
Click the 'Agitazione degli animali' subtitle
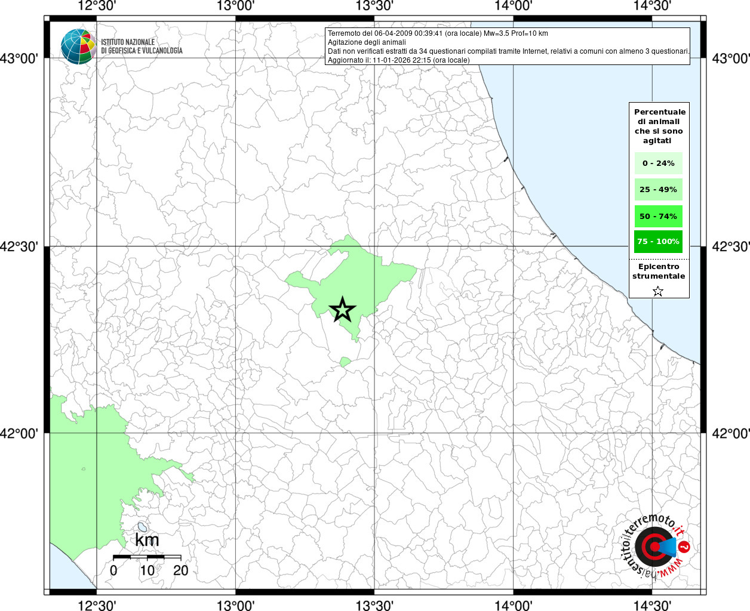tap(367, 42)
